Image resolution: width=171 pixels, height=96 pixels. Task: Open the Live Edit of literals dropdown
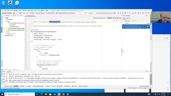(x=100, y=18)
